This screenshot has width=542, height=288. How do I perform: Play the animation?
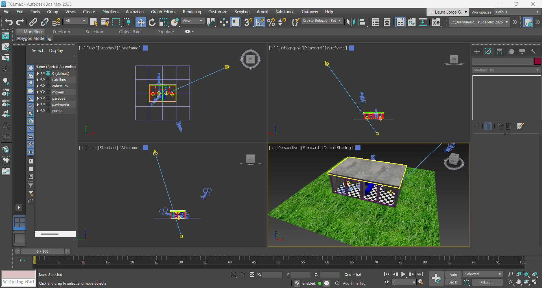pos(403,274)
